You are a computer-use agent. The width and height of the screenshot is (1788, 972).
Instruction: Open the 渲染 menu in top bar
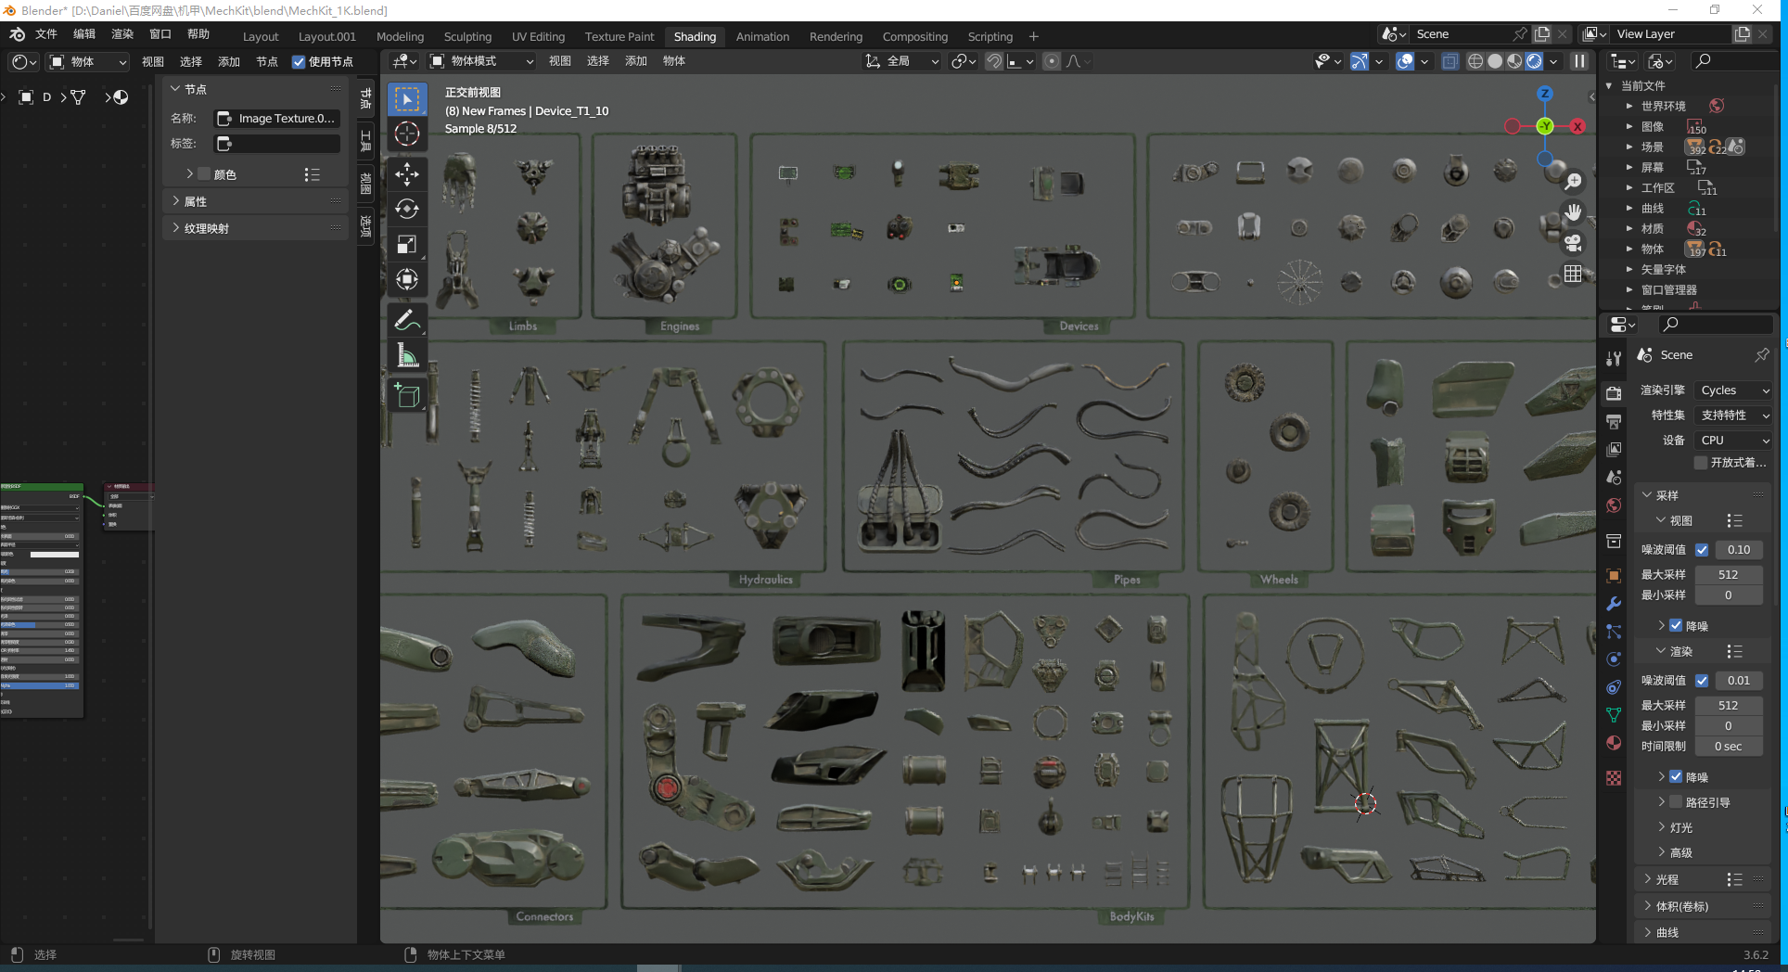[x=122, y=34]
